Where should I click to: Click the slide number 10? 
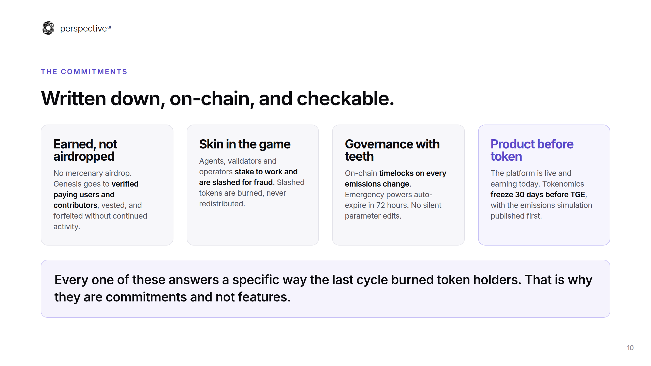click(x=630, y=348)
